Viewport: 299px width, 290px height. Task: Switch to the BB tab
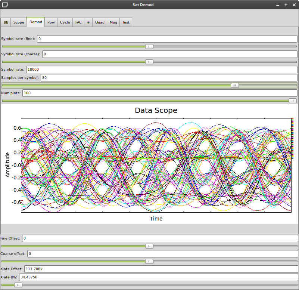tap(6, 22)
